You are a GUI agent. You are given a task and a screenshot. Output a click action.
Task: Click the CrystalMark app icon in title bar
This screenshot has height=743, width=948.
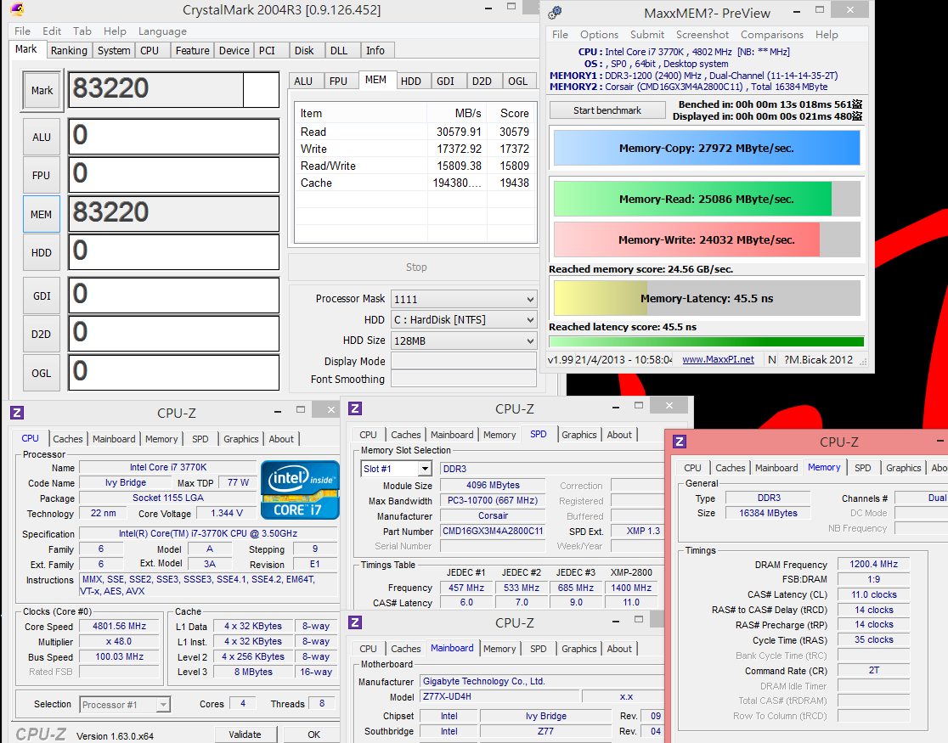[x=18, y=10]
